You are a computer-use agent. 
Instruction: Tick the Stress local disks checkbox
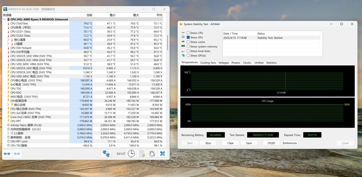(188, 51)
